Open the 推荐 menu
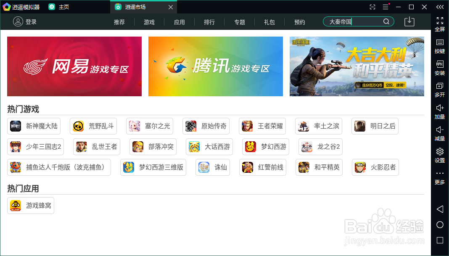The width and height of the screenshot is (449, 256). point(119,22)
